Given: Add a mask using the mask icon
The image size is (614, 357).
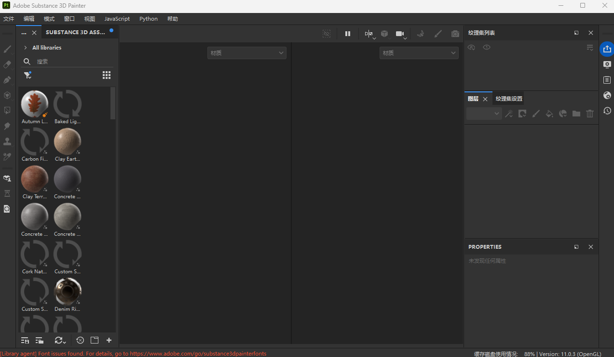Looking at the screenshot, I should (522, 114).
